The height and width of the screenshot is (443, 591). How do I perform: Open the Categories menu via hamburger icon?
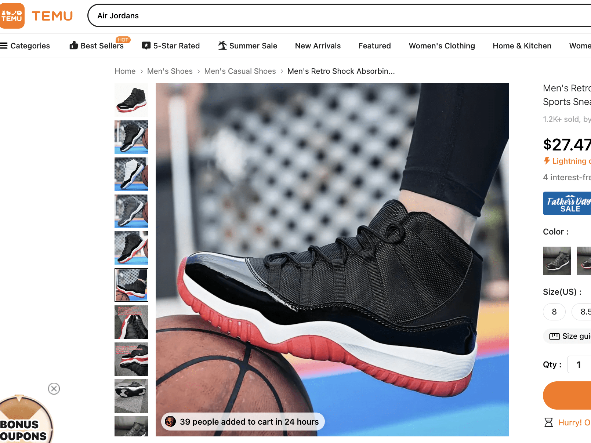pyautogui.click(x=4, y=45)
